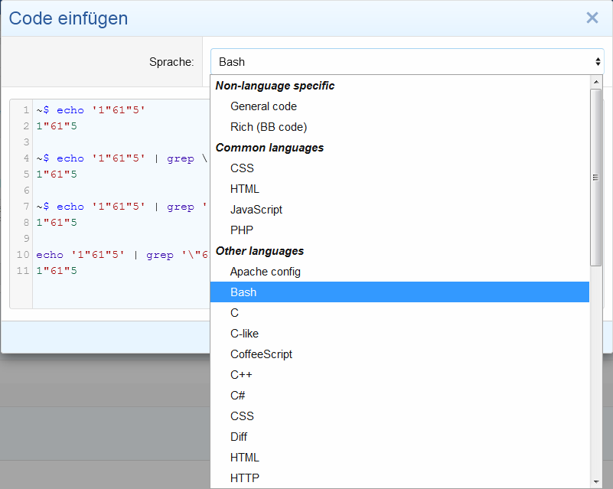Screen dimensions: 613x489
Task: Close the Code einfügen dialog
Action: 592,18
